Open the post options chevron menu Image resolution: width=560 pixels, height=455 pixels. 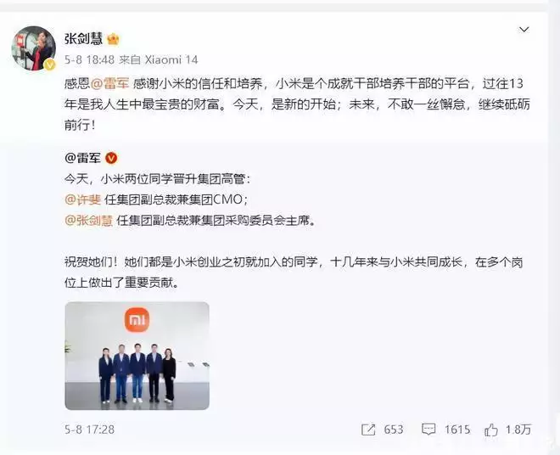(524, 30)
